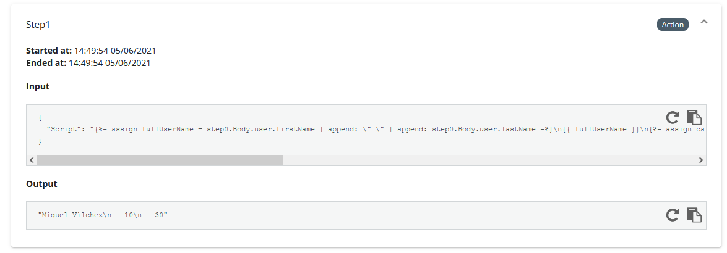Click the Step1 title
The width and height of the screenshot is (727, 253).
pyautogui.click(x=38, y=25)
